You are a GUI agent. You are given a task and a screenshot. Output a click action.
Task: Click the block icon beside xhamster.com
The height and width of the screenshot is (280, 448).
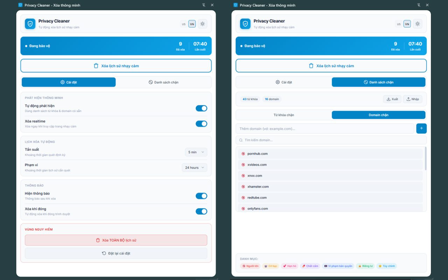click(243, 187)
